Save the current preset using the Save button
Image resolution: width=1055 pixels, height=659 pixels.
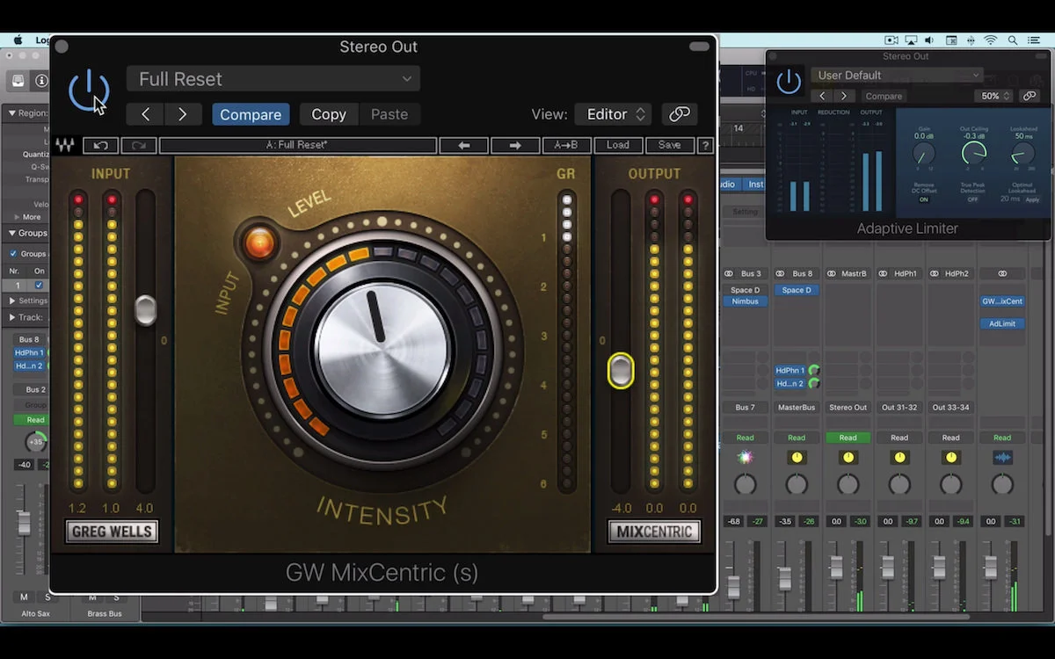coord(669,145)
